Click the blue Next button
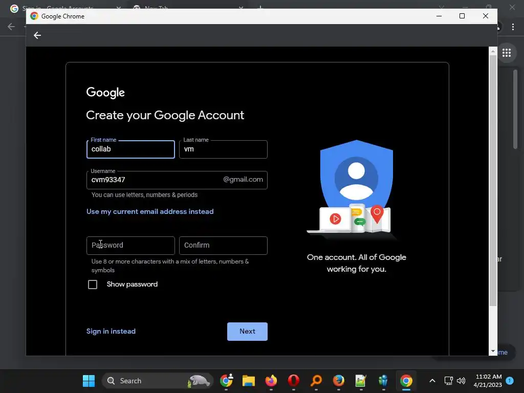The height and width of the screenshot is (393, 524). click(x=247, y=332)
